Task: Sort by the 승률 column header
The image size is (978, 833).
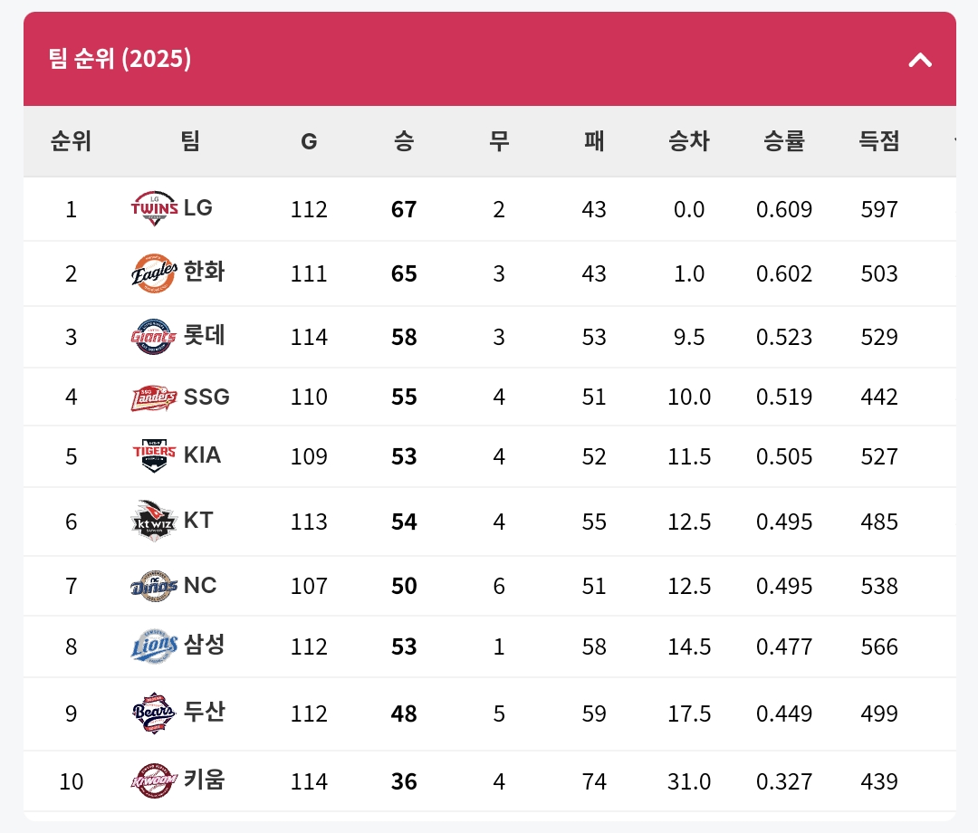Action: pyautogui.click(x=784, y=141)
